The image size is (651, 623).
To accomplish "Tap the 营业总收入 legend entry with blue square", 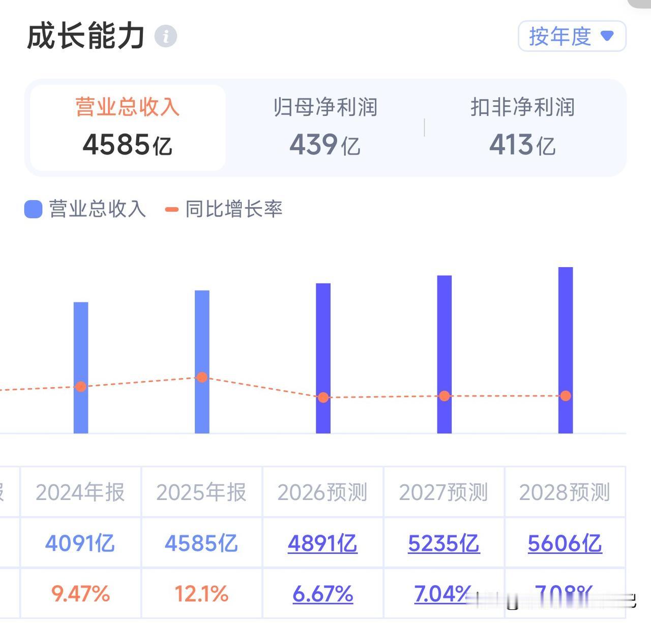I will point(85,209).
